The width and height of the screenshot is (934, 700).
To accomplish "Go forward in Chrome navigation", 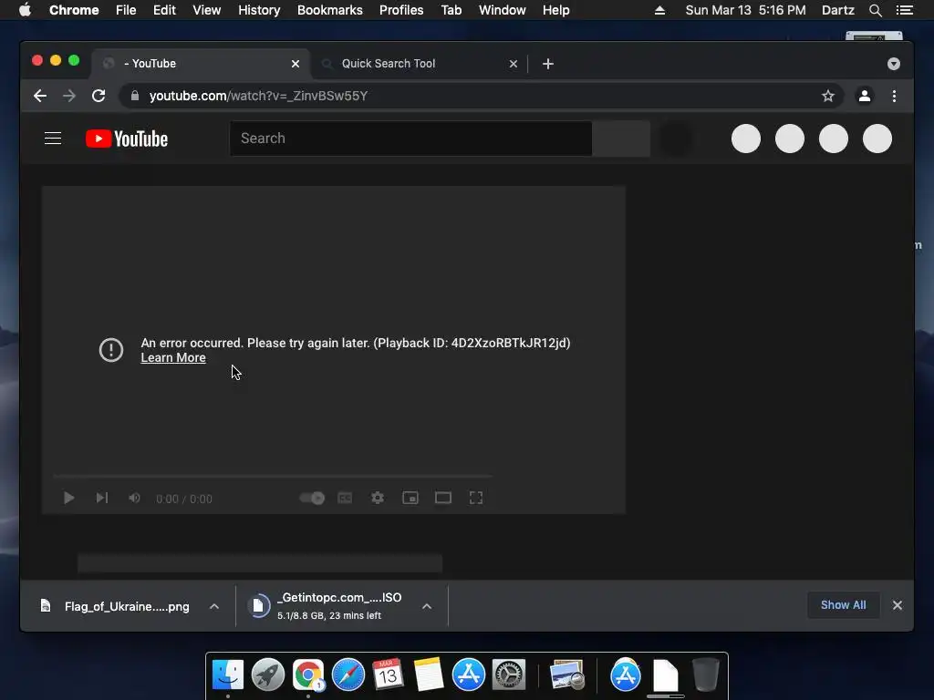I will [x=69, y=96].
